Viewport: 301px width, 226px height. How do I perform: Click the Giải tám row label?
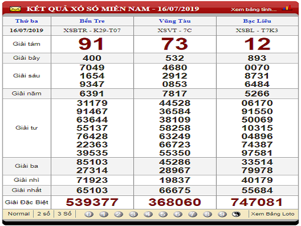tap(27, 44)
